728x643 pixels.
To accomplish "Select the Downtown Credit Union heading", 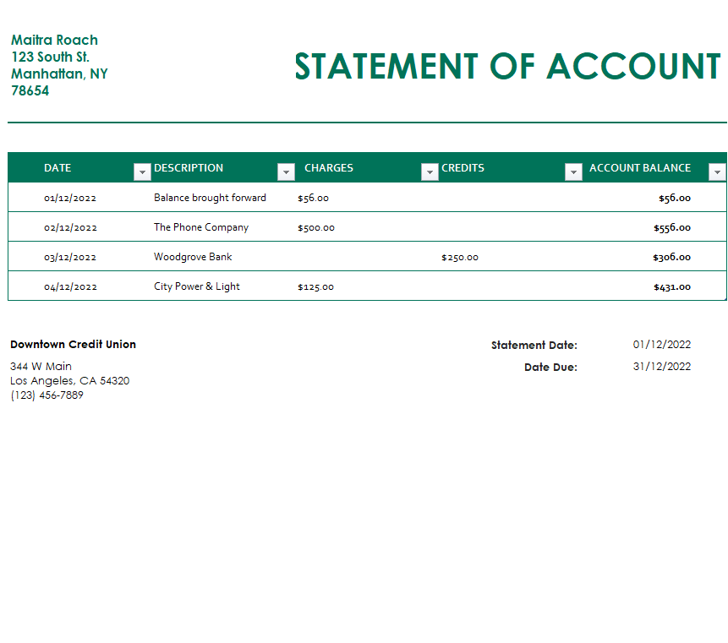I will pos(73,345).
